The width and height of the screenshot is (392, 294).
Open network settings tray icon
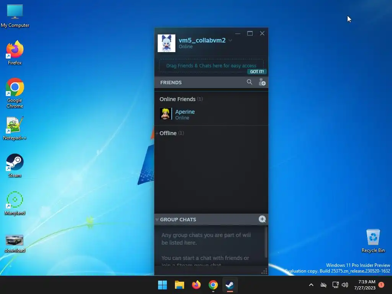(335, 285)
